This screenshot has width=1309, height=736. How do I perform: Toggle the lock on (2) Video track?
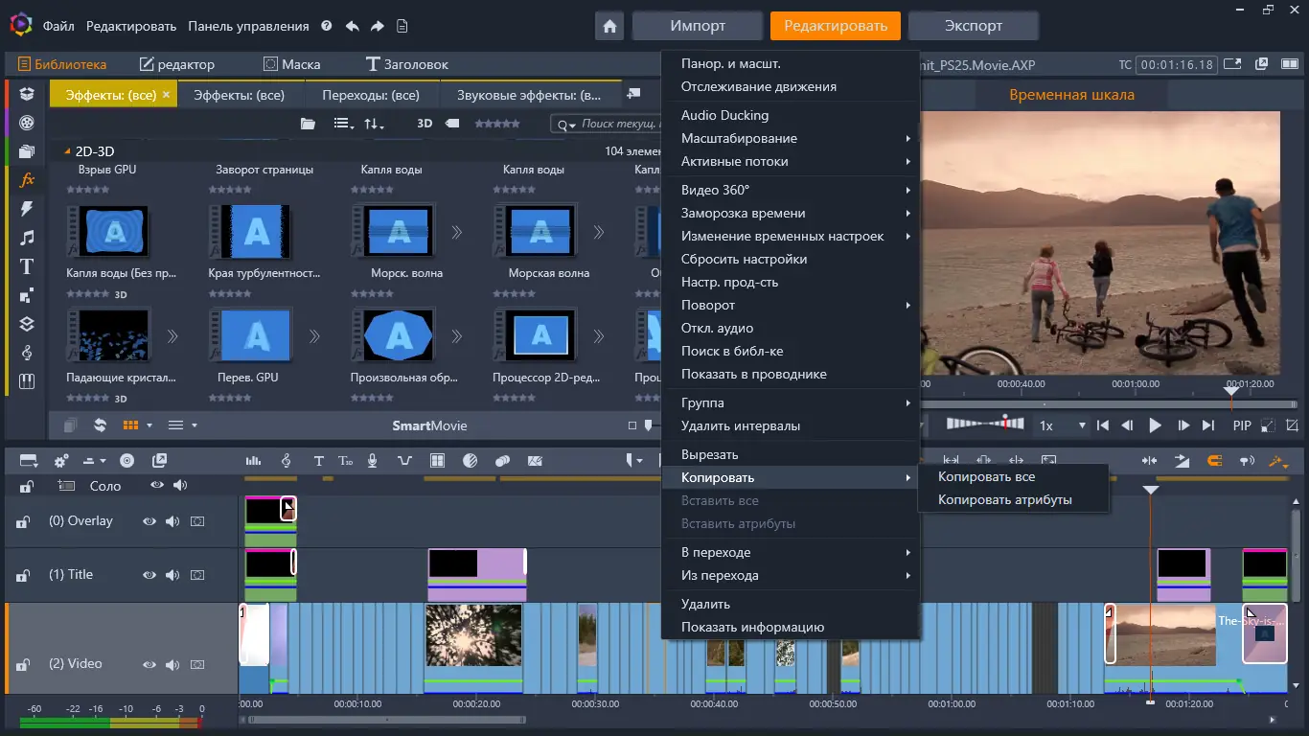[x=22, y=664]
